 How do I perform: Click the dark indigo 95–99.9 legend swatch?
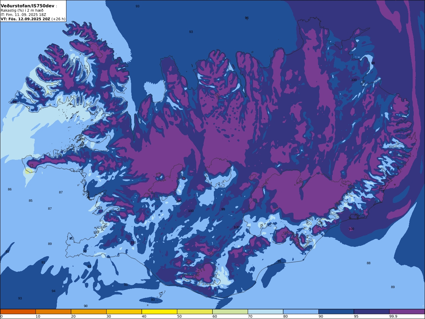372,312
